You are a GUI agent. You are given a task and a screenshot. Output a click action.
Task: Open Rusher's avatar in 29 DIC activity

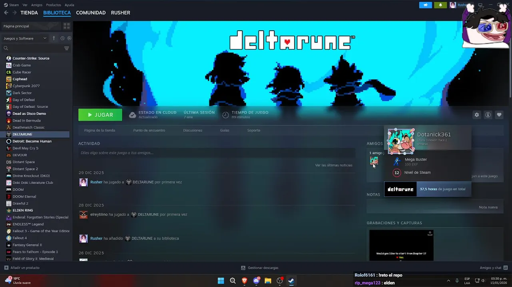pos(83,182)
